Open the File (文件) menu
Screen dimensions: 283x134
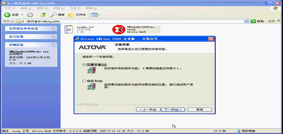pyautogui.click(x=10, y=8)
